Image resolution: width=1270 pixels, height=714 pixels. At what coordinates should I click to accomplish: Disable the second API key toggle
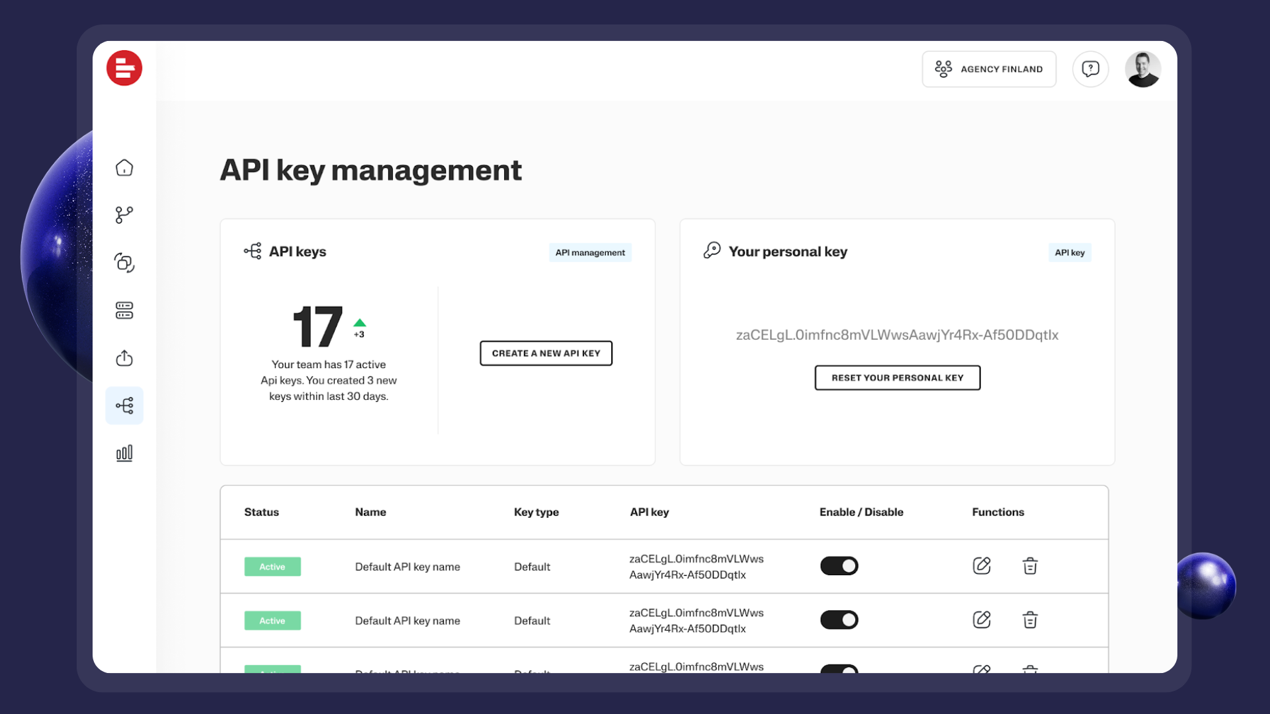point(839,620)
